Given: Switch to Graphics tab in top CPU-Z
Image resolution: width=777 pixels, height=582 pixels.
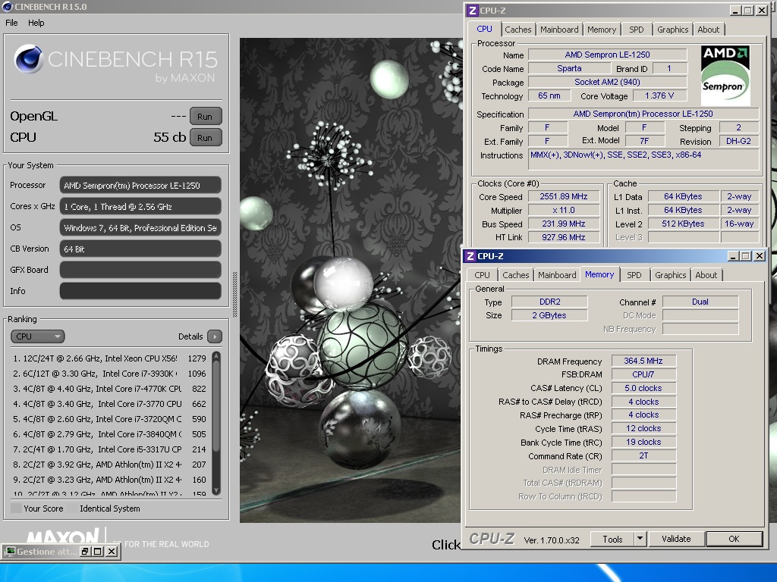Looking at the screenshot, I should 672,30.
